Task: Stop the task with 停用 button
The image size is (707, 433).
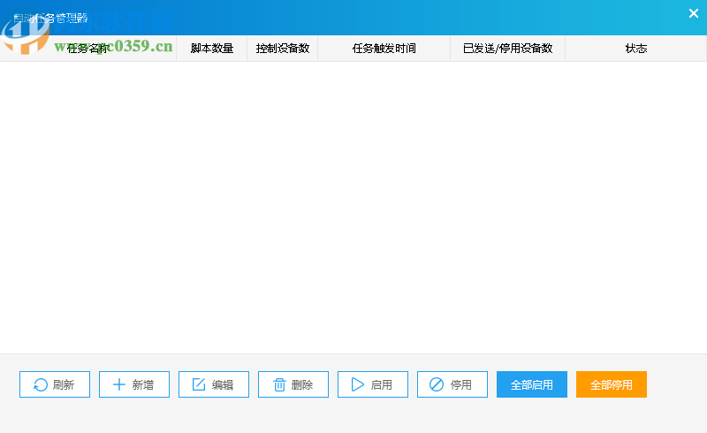Action: tap(452, 384)
